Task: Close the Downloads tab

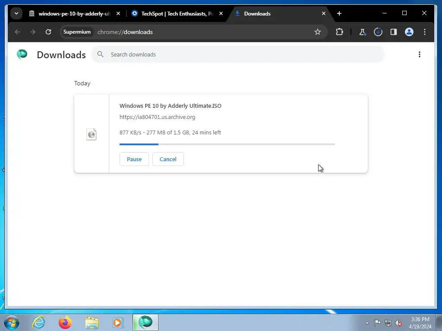Action: pos(324,13)
